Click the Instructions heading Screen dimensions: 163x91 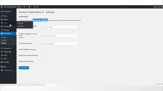(23, 16)
